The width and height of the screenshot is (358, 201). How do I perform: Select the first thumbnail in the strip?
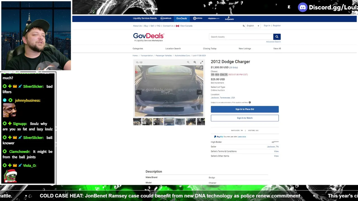click(137, 121)
